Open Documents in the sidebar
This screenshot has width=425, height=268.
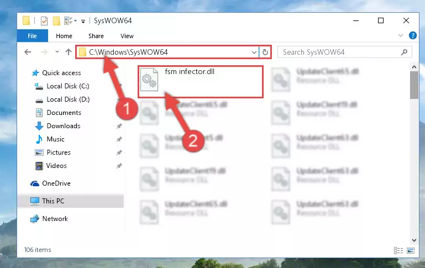tap(58, 113)
